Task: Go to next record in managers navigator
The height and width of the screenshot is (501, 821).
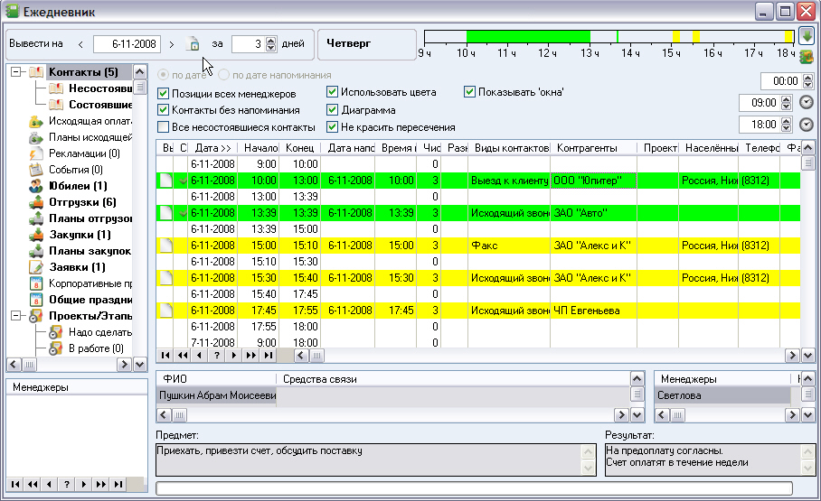Action: click(84, 484)
